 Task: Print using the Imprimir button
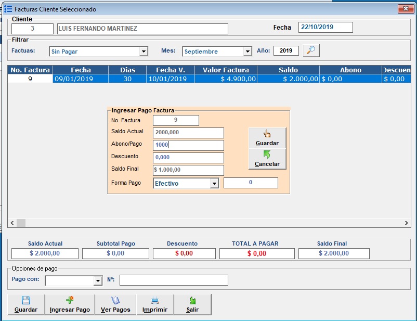pos(154,304)
